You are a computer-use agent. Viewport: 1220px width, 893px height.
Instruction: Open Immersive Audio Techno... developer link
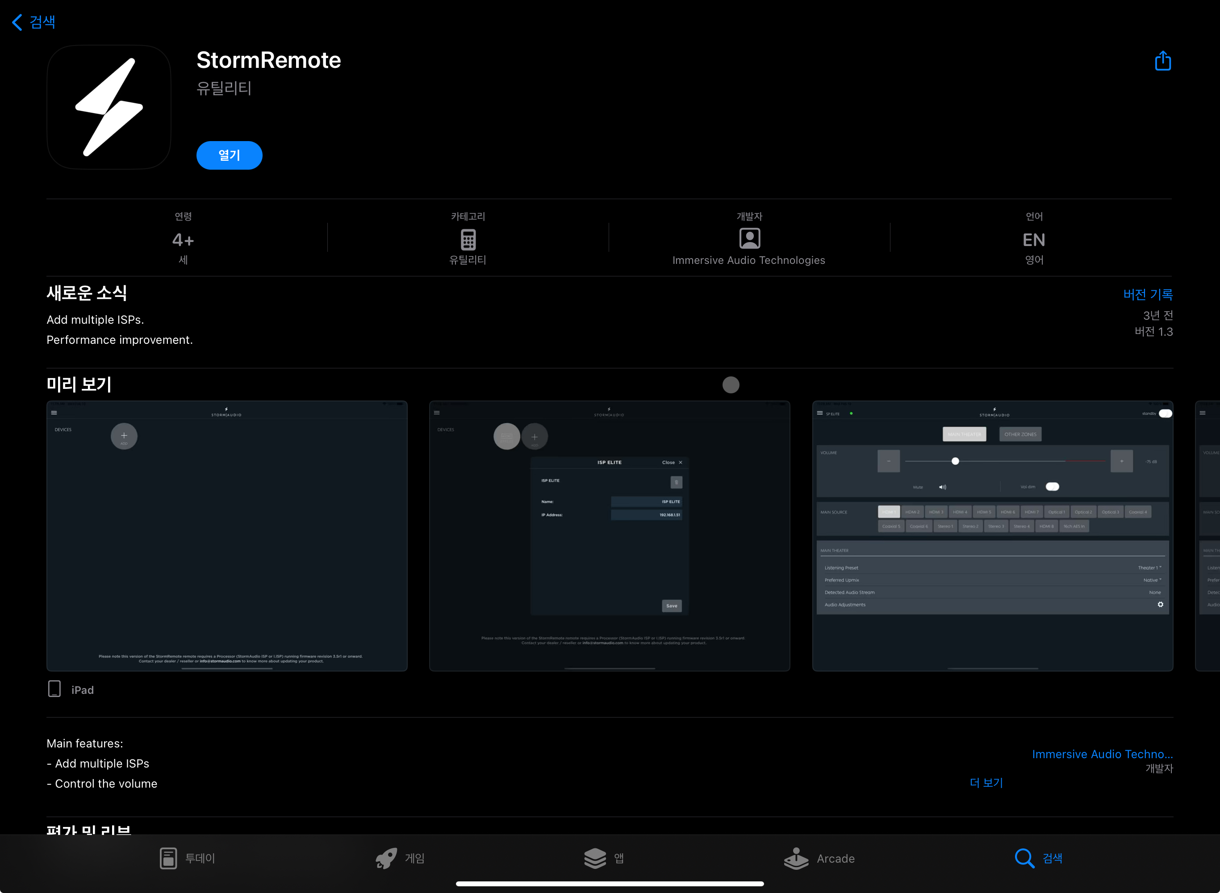(x=1102, y=754)
